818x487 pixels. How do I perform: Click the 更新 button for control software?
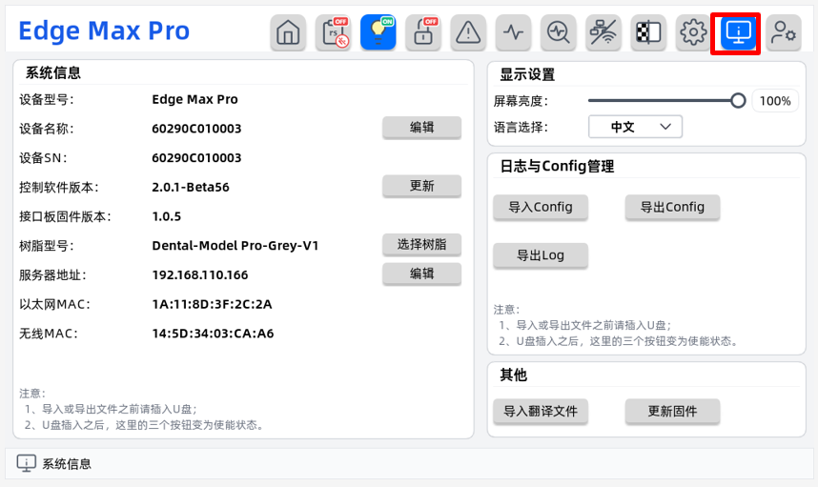point(421,186)
